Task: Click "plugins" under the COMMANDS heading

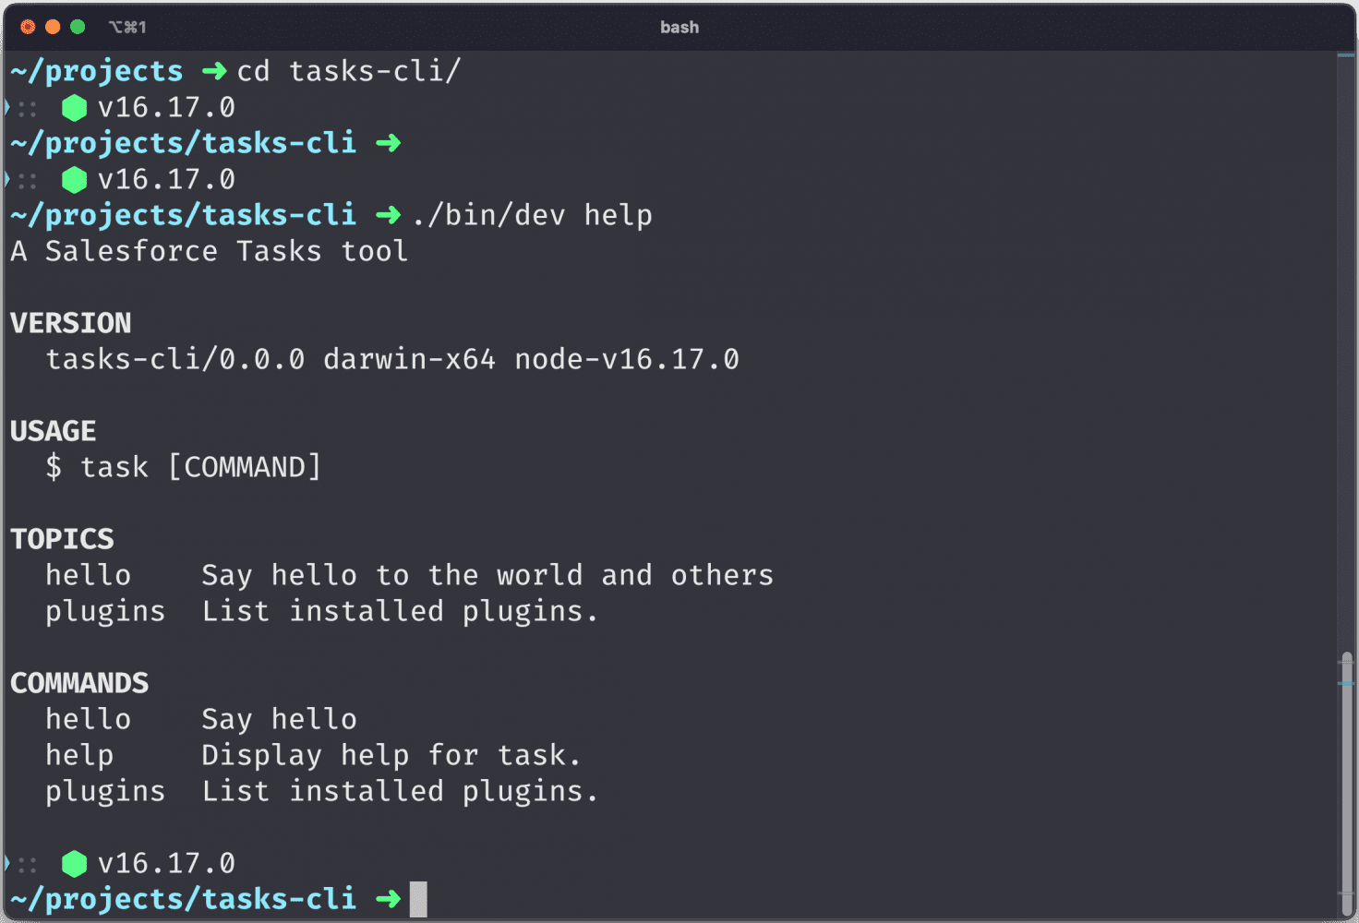Action: pyautogui.click(x=105, y=792)
